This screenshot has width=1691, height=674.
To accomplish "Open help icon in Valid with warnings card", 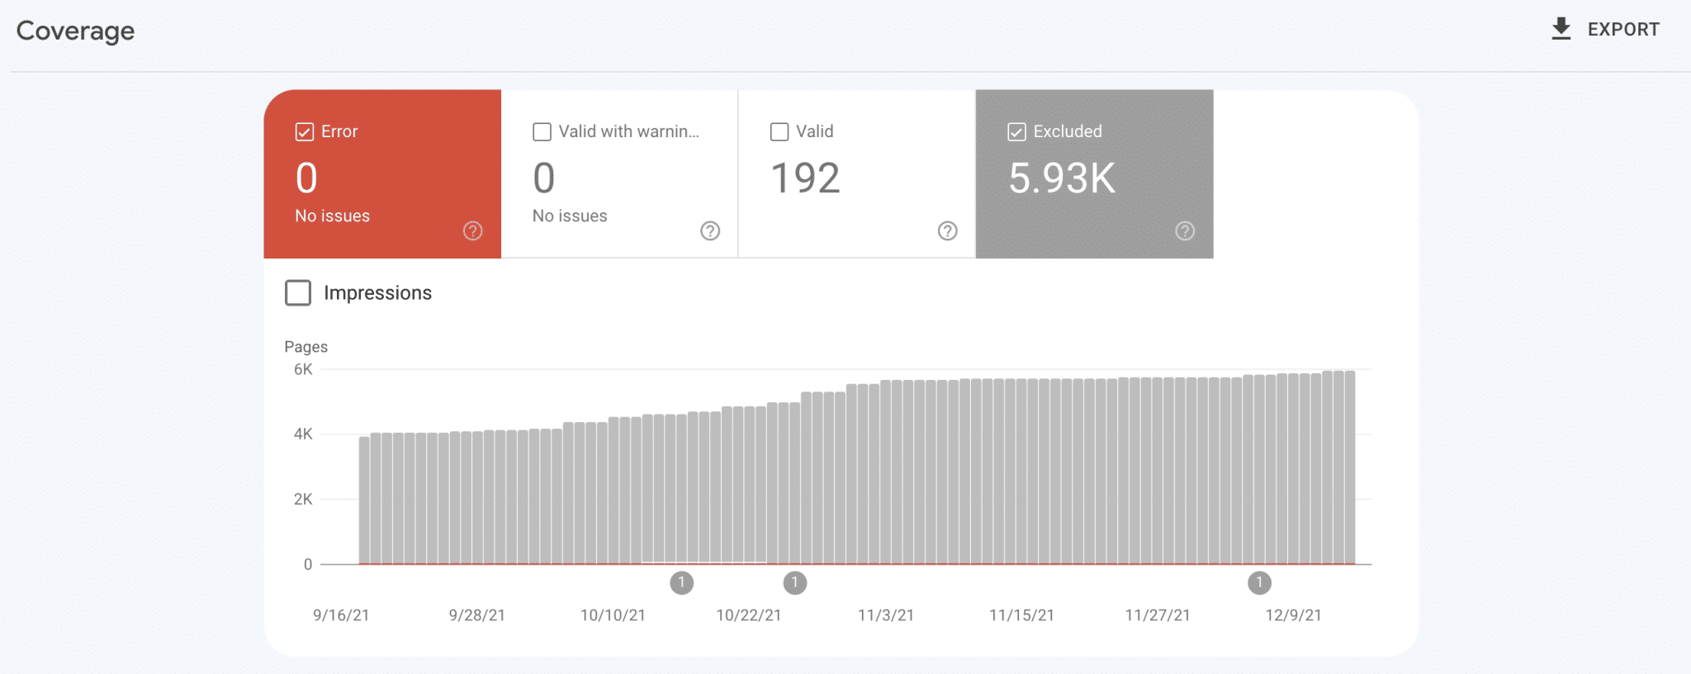I will pos(710,231).
